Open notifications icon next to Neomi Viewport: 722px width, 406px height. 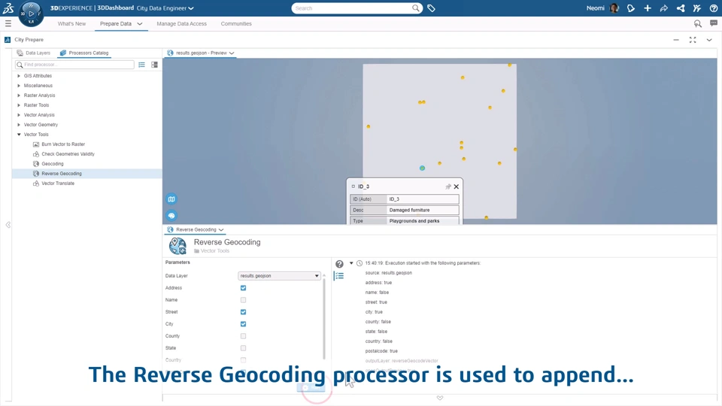click(x=631, y=8)
